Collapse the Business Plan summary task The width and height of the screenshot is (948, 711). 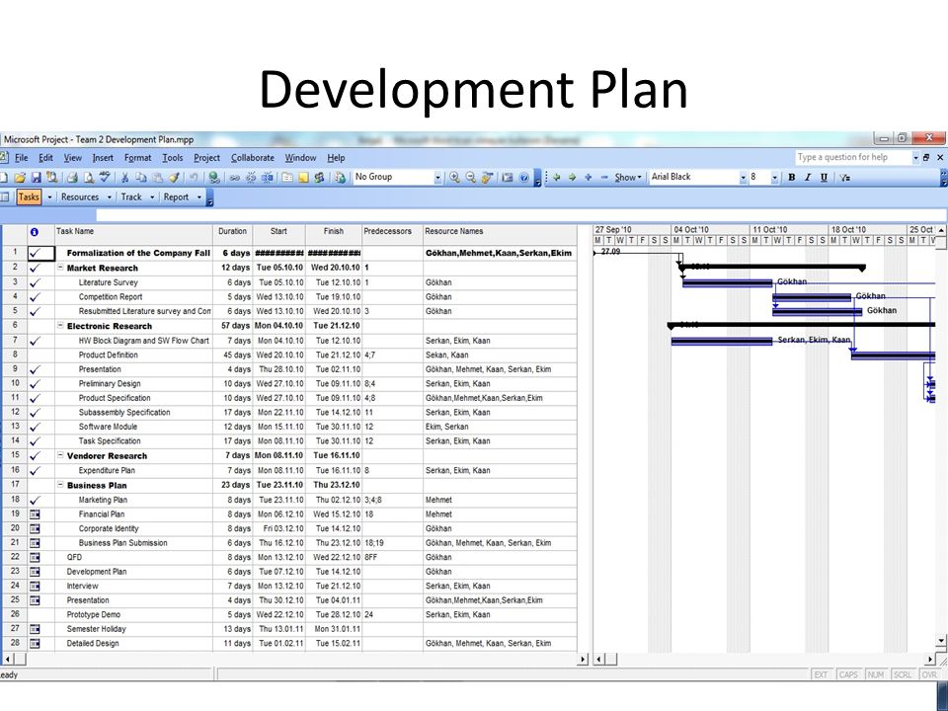(60, 485)
